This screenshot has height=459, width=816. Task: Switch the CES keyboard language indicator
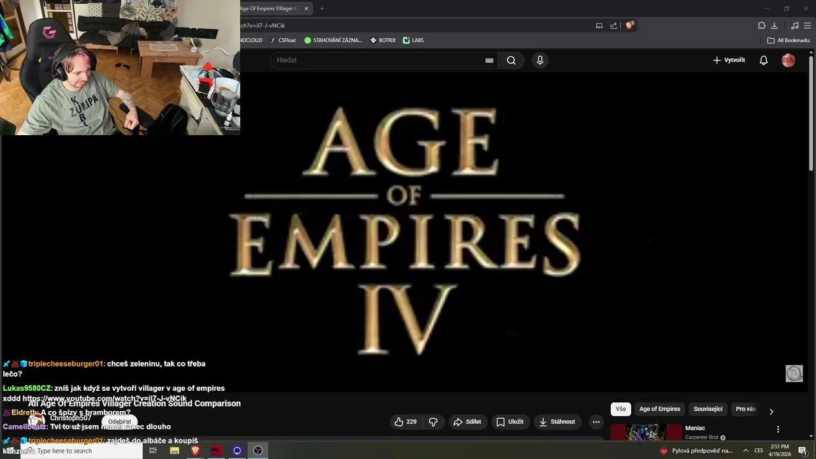tap(759, 451)
